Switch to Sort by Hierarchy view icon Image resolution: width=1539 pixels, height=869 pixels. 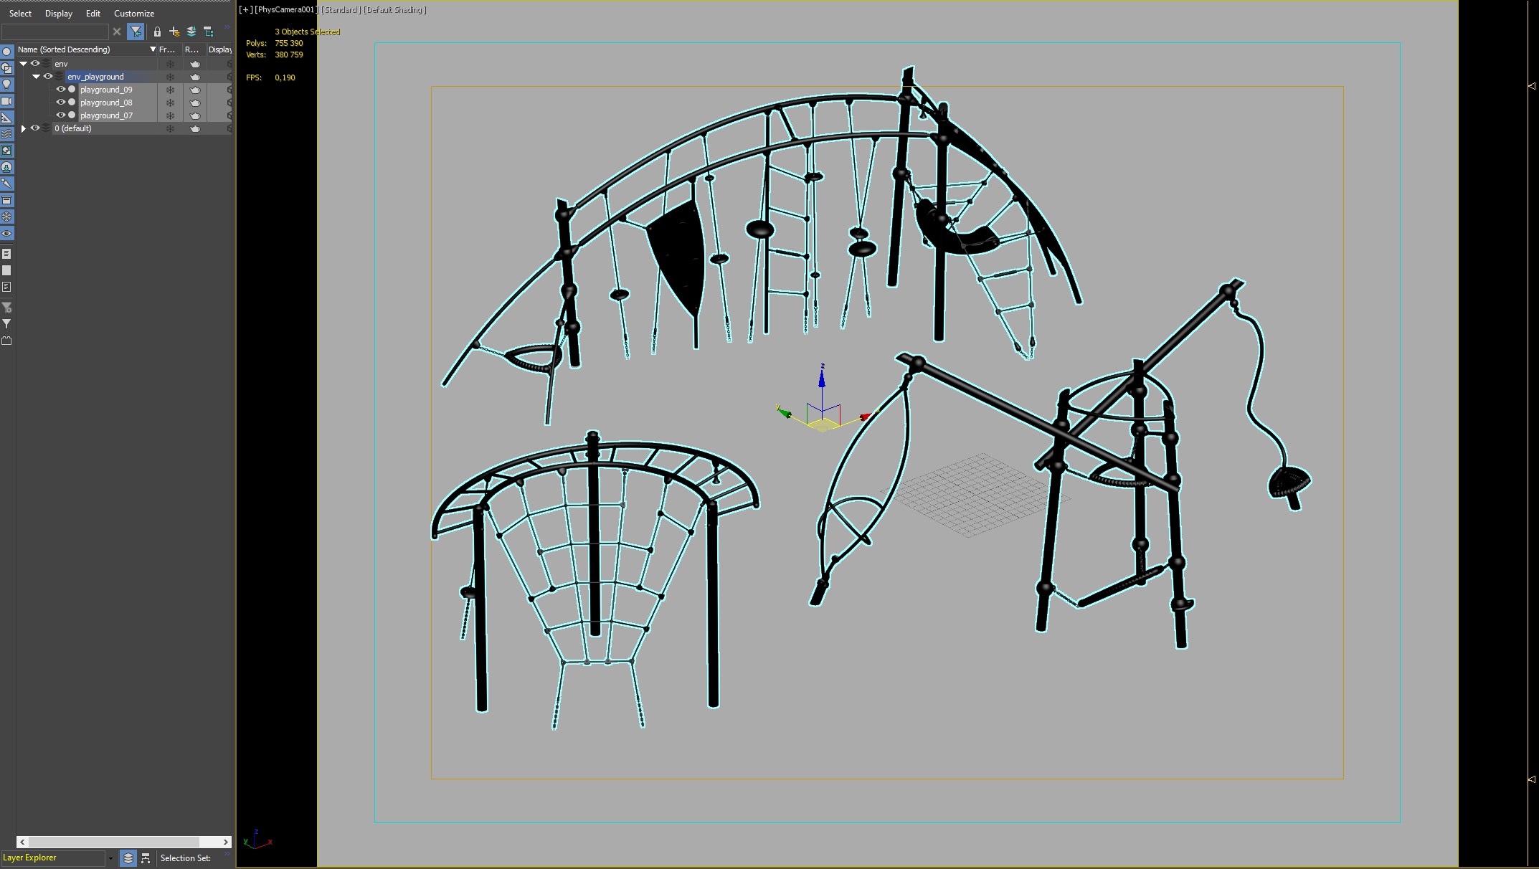point(146,858)
